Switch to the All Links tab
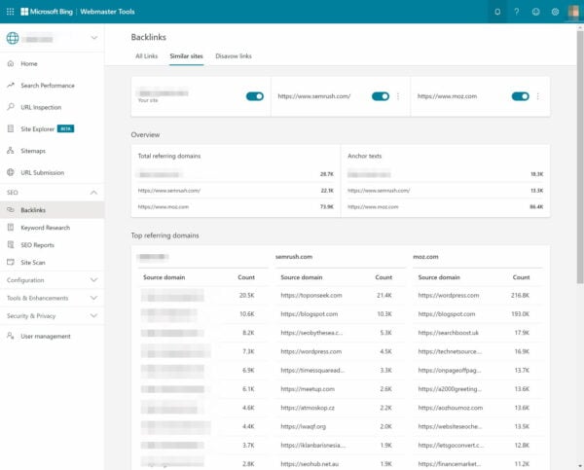584x470 pixels. click(x=145, y=56)
